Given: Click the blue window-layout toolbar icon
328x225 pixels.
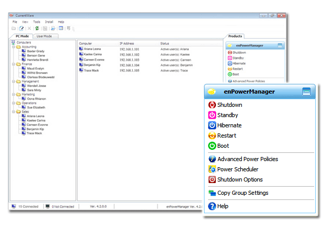Looking at the screenshot, I should [x=61, y=28].
